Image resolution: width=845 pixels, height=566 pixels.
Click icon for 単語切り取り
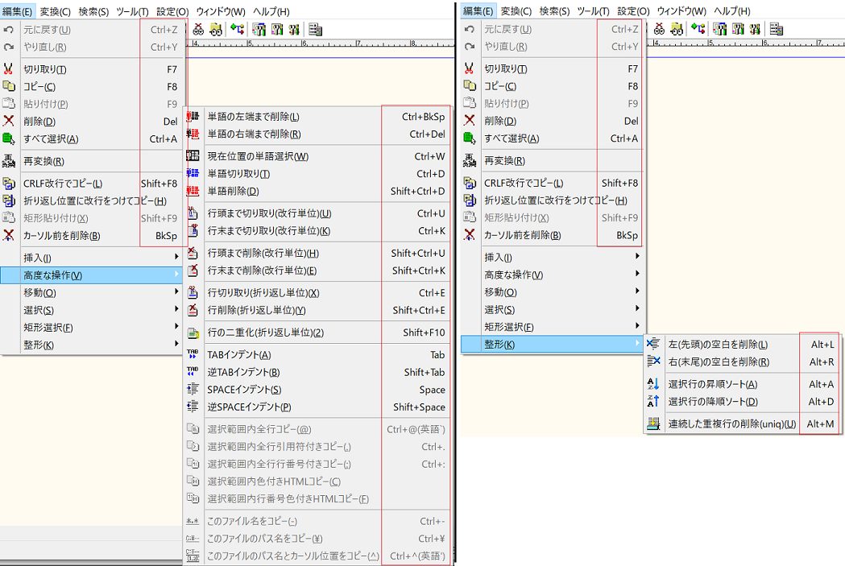tap(193, 173)
